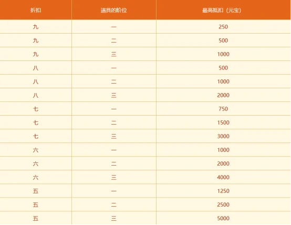
Task: Select the 4000 value cell
Action: 223,177
